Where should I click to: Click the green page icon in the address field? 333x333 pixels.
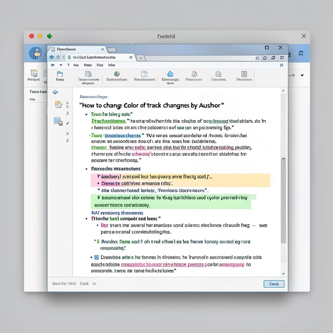click(x=69, y=57)
